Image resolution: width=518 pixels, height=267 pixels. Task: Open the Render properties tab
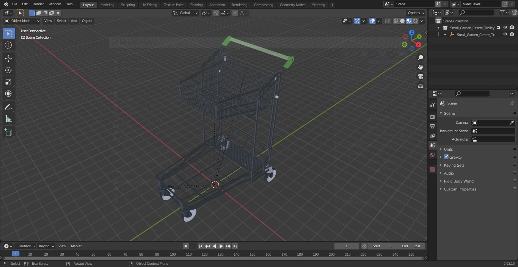coord(432,117)
